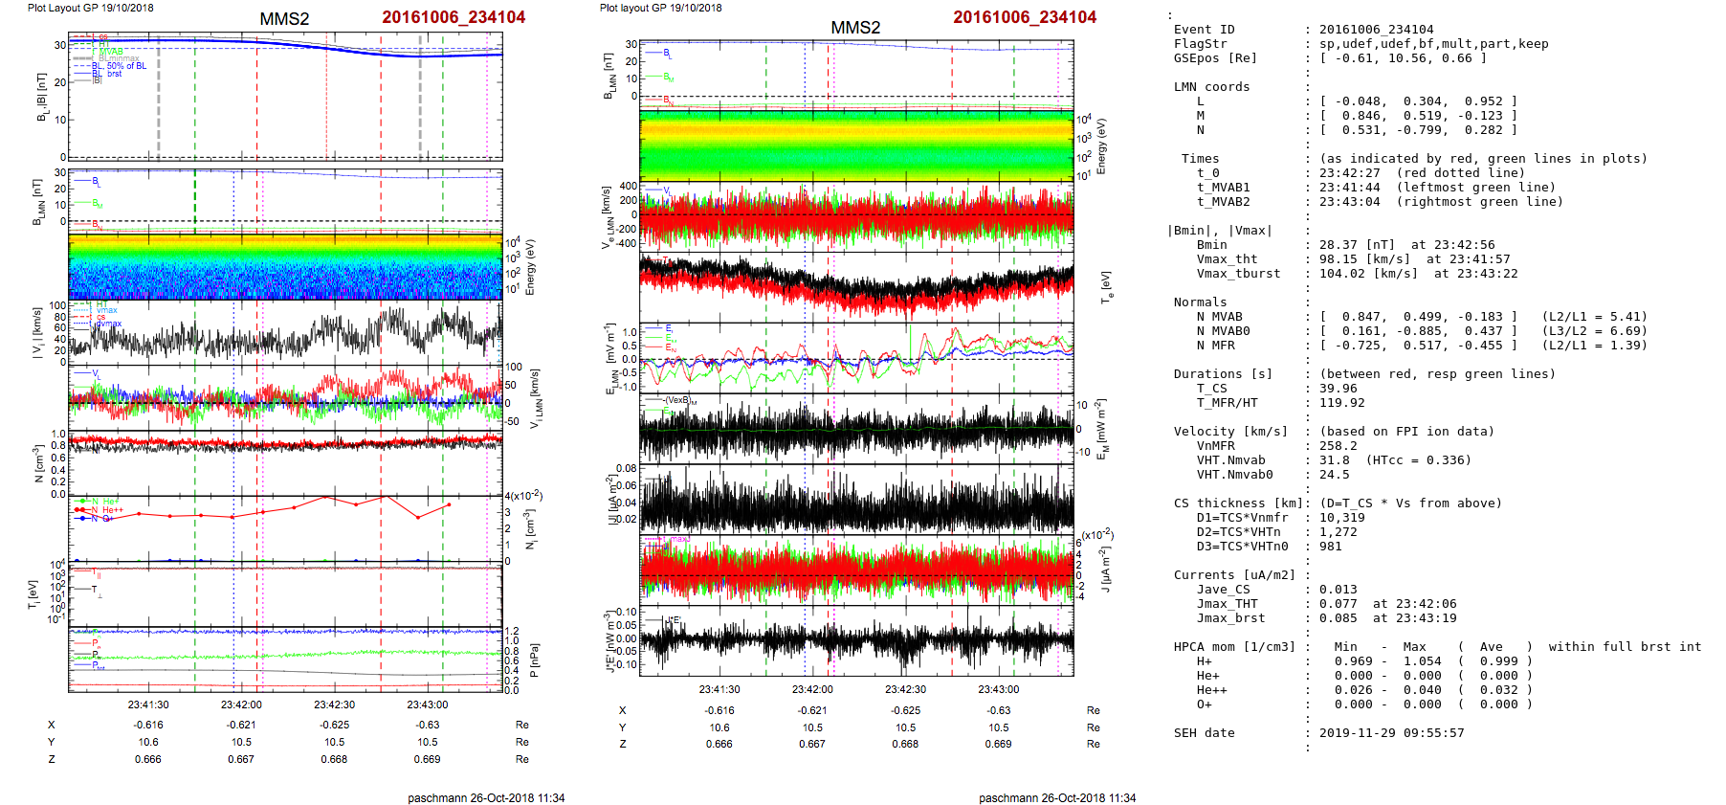
Task: Select the t_MVAB1 time 23:41:44
Action: [1350, 188]
